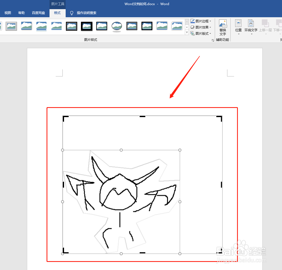
Task: Click the bottom-left crop corner handle
Action: pyautogui.click(x=65, y=251)
